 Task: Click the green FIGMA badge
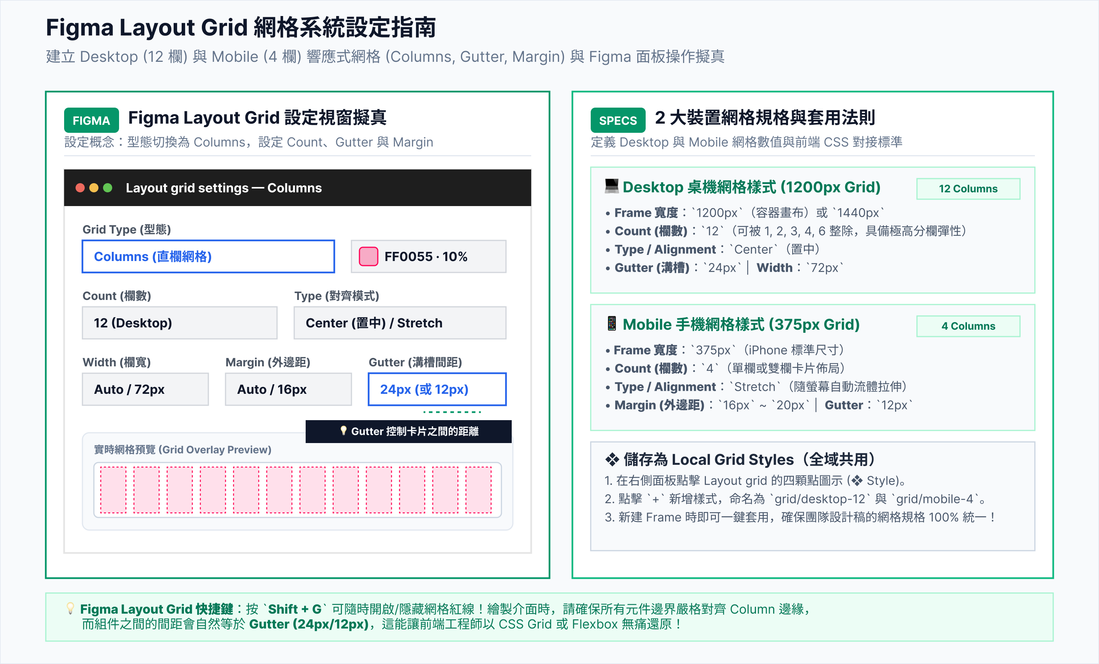point(92,120)
